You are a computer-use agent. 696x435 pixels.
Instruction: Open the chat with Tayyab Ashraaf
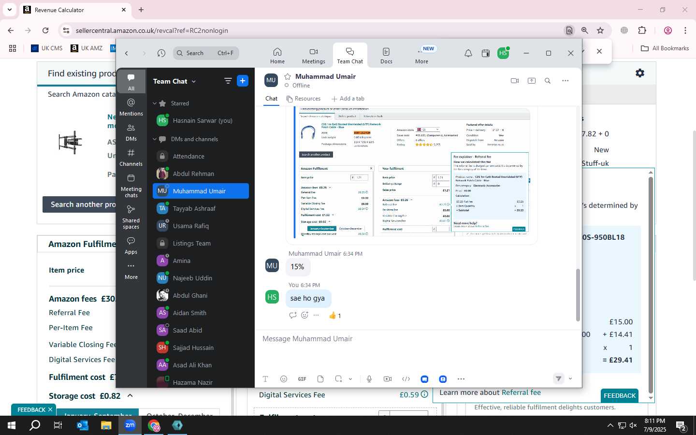tap(201, 209)
